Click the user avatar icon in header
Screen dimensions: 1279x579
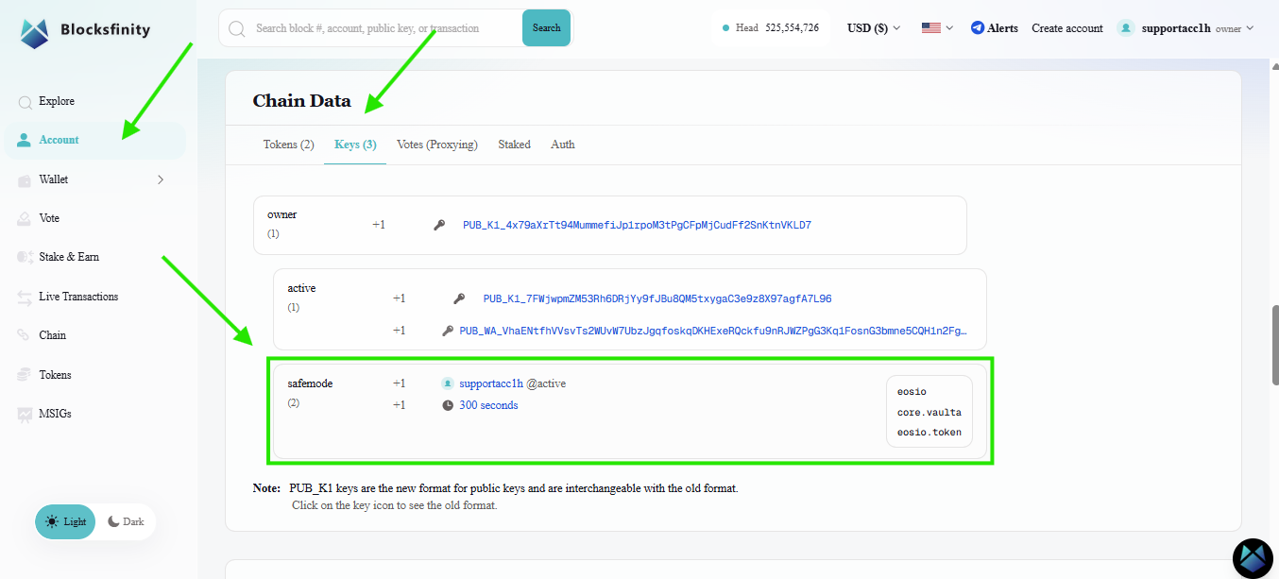(x=1126, y=28)
